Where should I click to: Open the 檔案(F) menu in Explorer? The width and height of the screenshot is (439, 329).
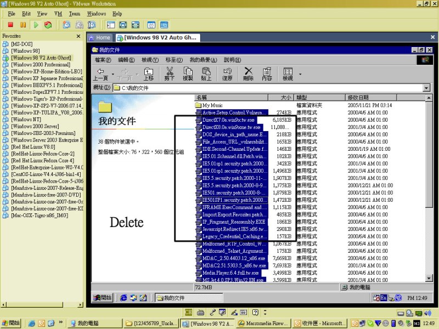tap(103, 60)
